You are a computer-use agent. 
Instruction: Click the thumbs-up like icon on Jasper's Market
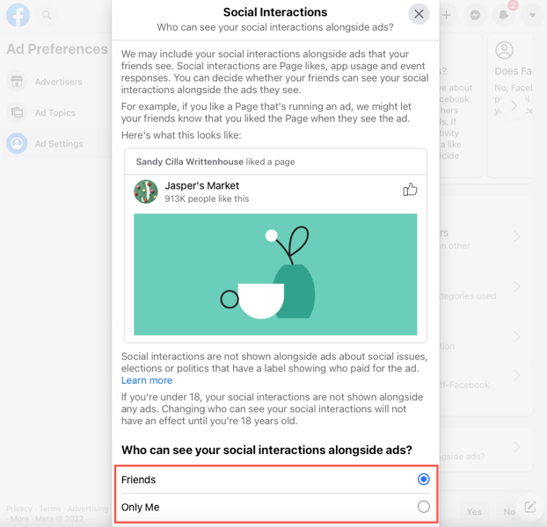tap(410, 190)
